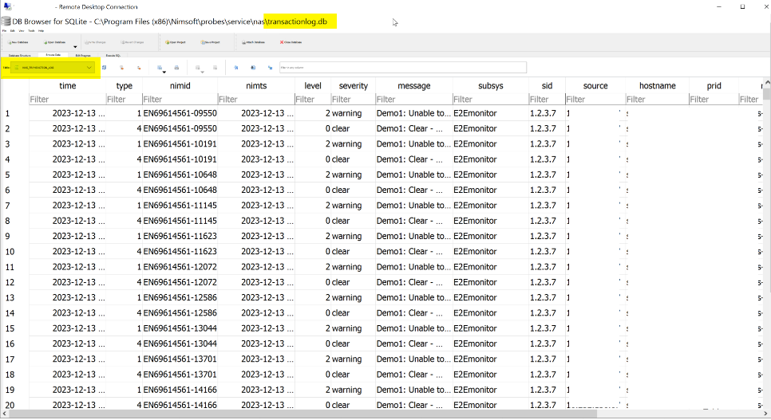Click the Filter field under message column

413,100
